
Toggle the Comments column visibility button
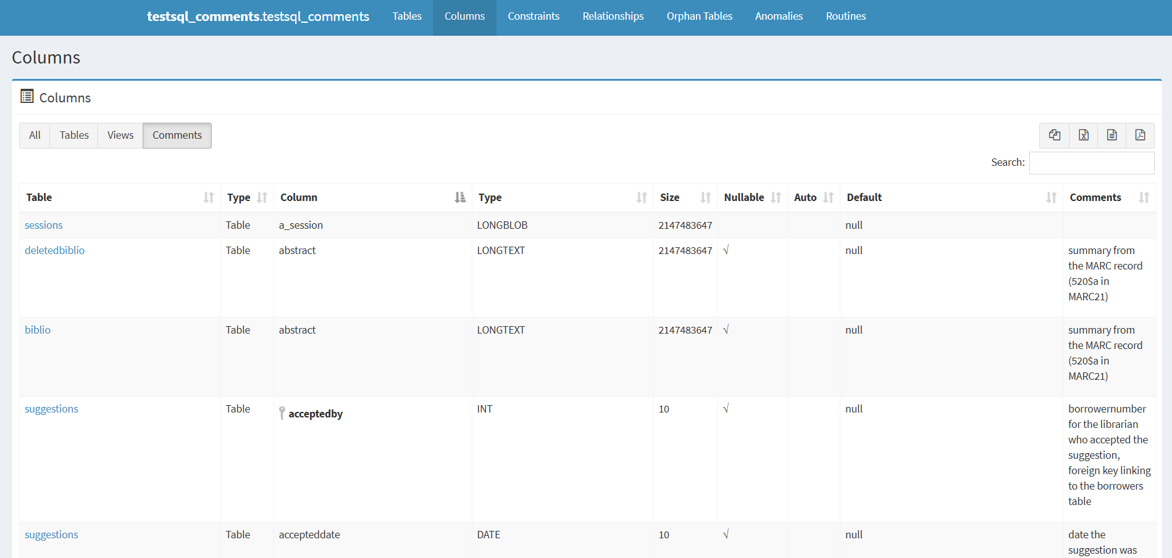177,136
